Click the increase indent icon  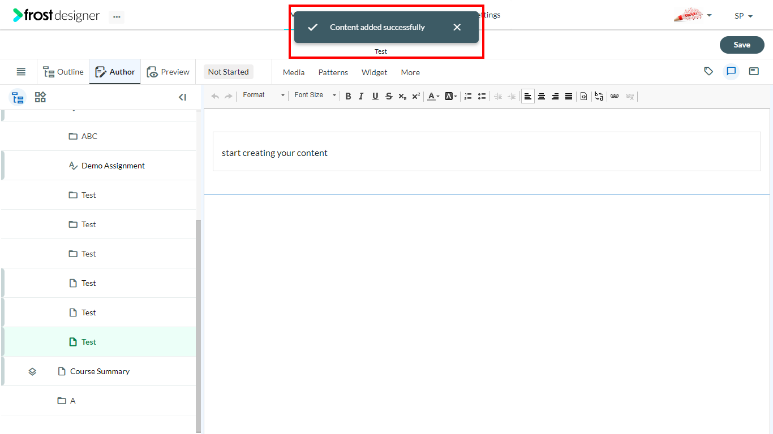tap(512, 96)
